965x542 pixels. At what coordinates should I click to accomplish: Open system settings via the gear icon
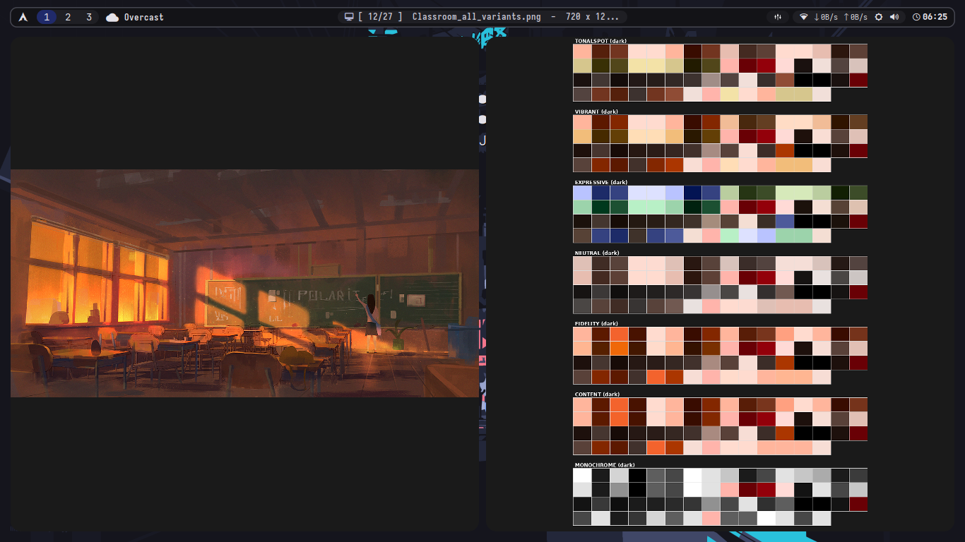click(x=879, y=17)
